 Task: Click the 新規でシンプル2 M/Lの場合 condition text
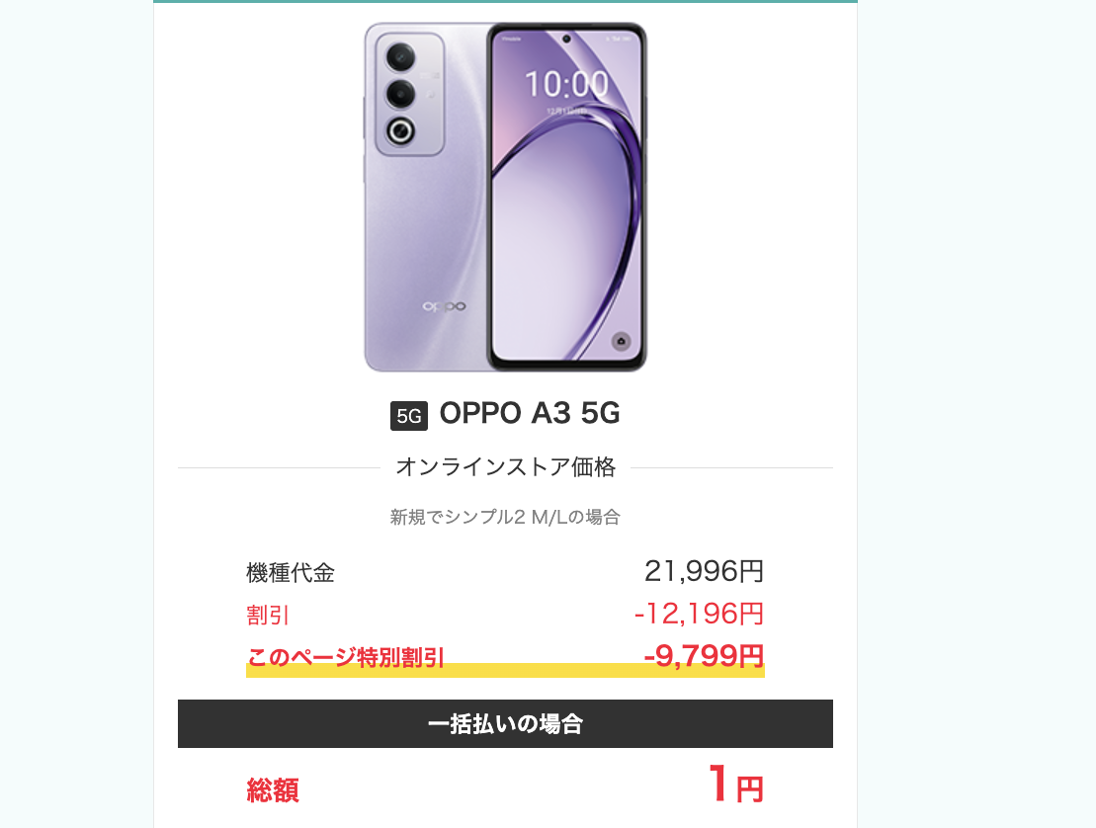click(505, 517)
